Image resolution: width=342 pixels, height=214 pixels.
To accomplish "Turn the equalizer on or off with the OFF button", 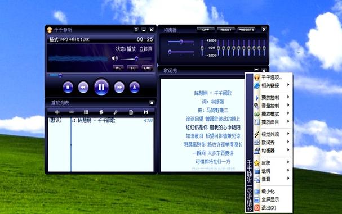I will pos(206,30).
